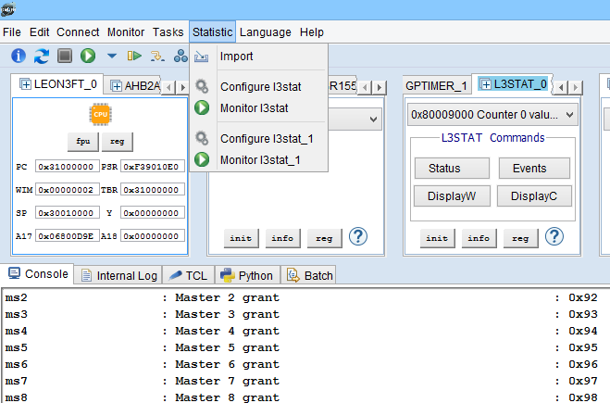Choose Import from Statistic menu
This screenshot has width=610, height=403.
[x=259, y=57]
